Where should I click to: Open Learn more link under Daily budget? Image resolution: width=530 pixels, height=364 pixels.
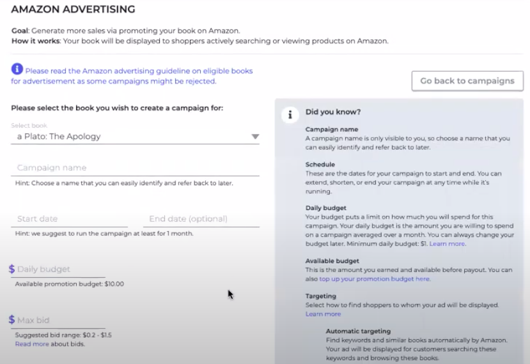coord(447,243)
